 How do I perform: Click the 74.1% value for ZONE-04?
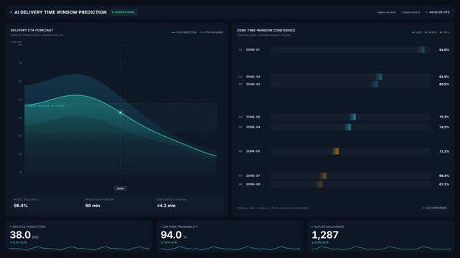coord(444,127)
